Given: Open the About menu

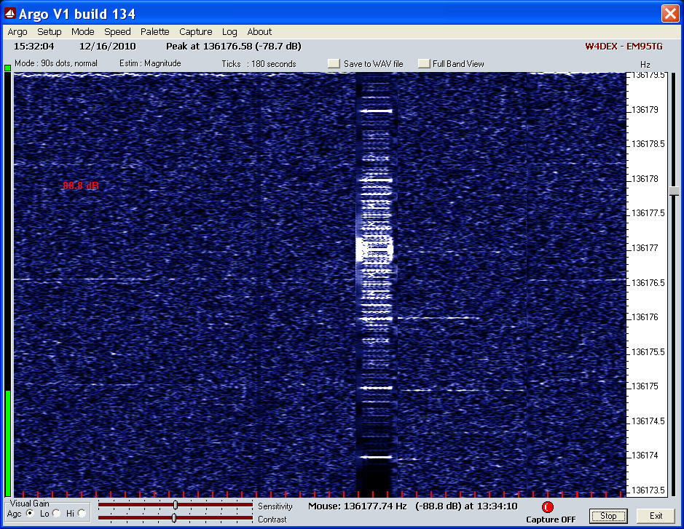Looking at the screenshot, I should 259,32.
